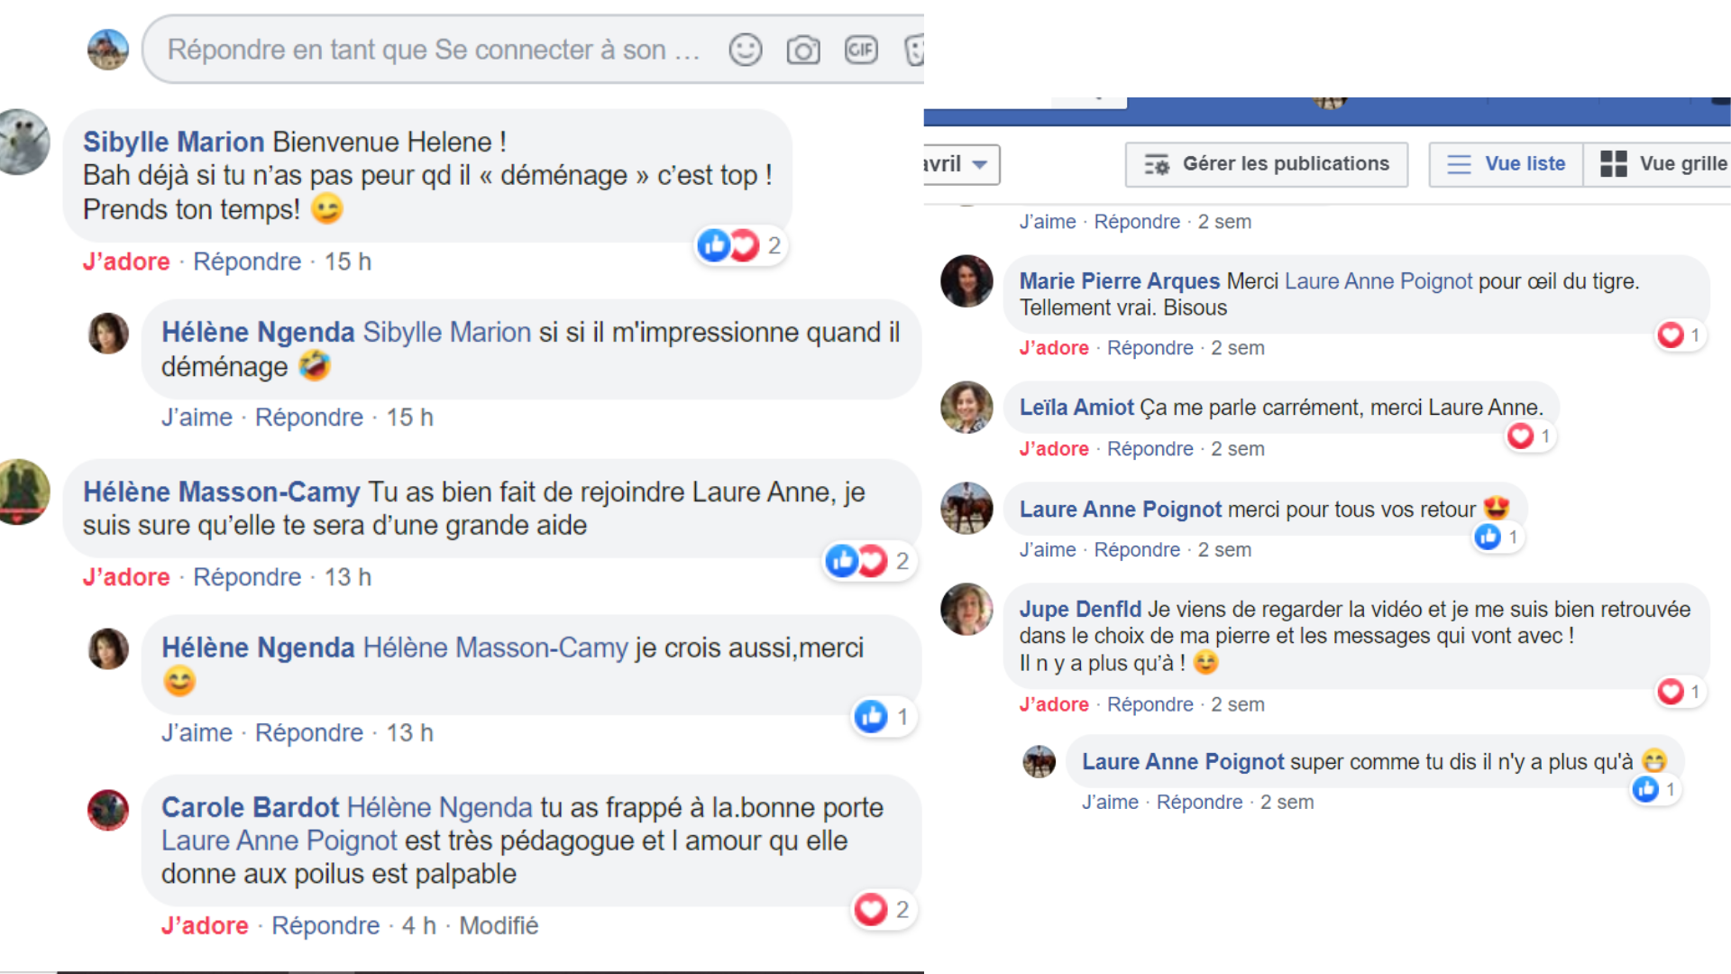Viewport: 1731px width, 974px height.
Task: Switch to Vue grille
Action: point(1658,164)
